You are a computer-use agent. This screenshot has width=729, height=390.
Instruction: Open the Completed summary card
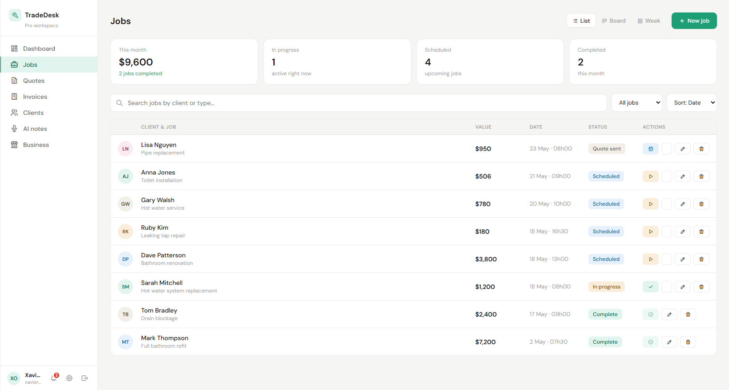(x=643, y=61)
